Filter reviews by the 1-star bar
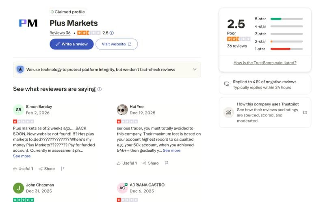Screen dimensions: 325x202 pos(279,49)
